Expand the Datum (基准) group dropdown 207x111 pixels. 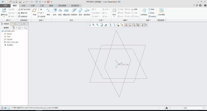[41, 20]
